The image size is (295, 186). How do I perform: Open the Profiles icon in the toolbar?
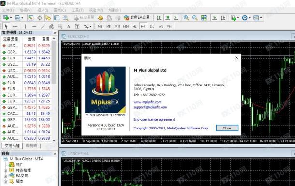click(x=17, y=18)
